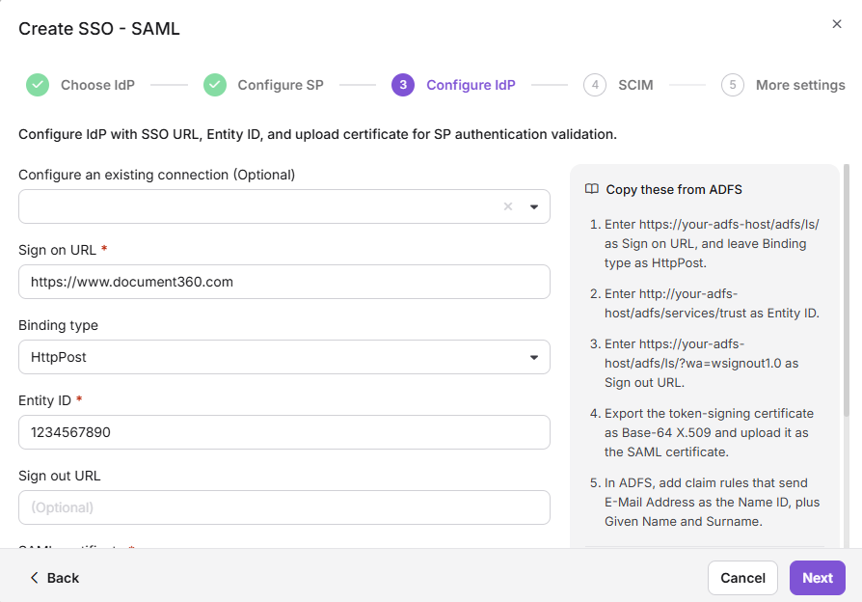Go to the Choose IdP step
862x602 pixels.
pyautogui.click(x=97, y=85)
